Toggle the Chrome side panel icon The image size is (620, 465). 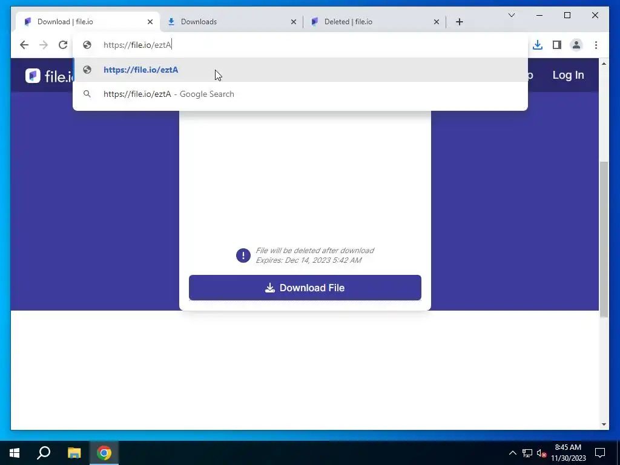click(x=557, y=45)
